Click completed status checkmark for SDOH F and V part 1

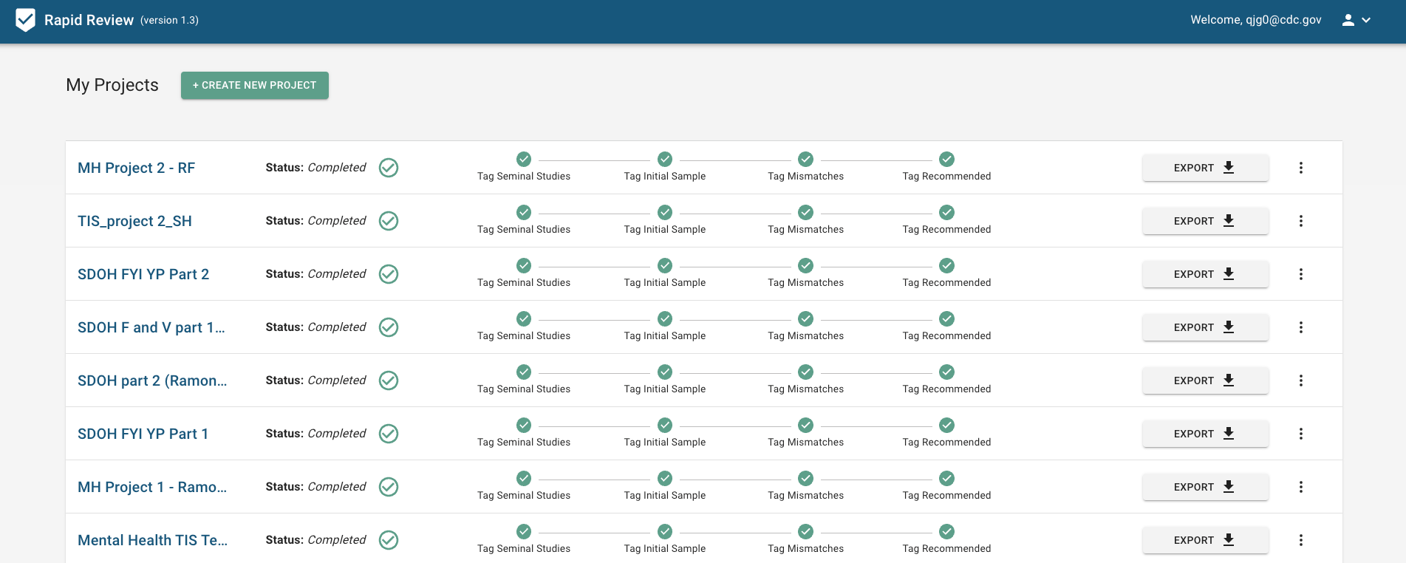(x=389, y=327)
